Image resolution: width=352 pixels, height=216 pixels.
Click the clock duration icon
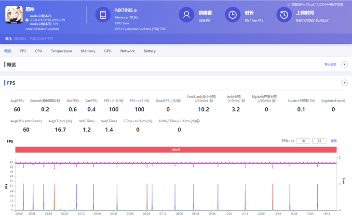click(x=232, y=15)
